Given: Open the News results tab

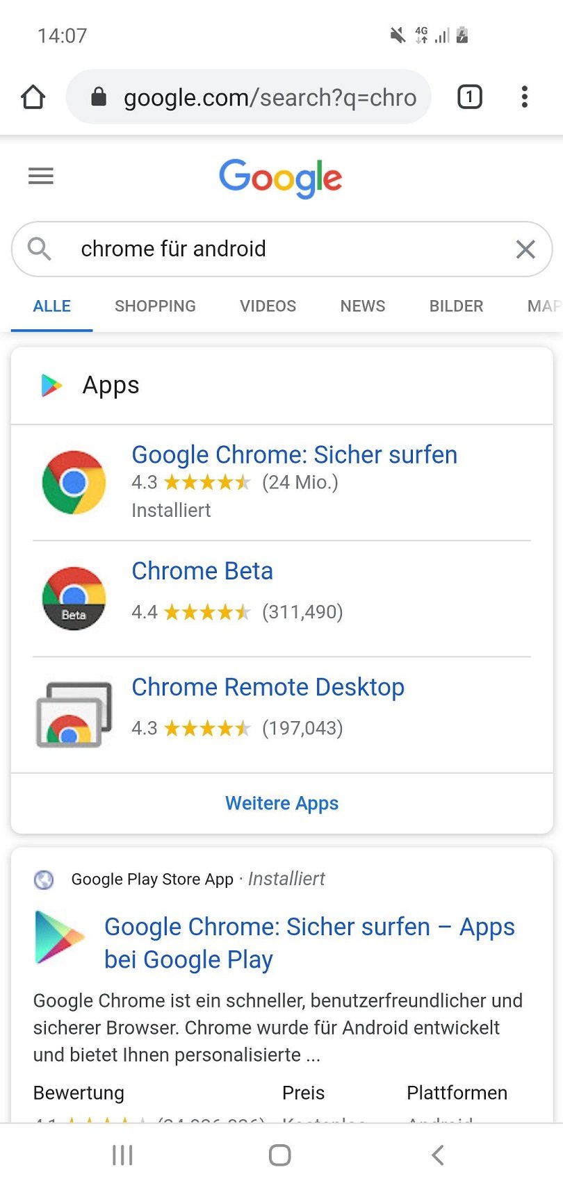Looking at the screenshot, I should (362, 306).
